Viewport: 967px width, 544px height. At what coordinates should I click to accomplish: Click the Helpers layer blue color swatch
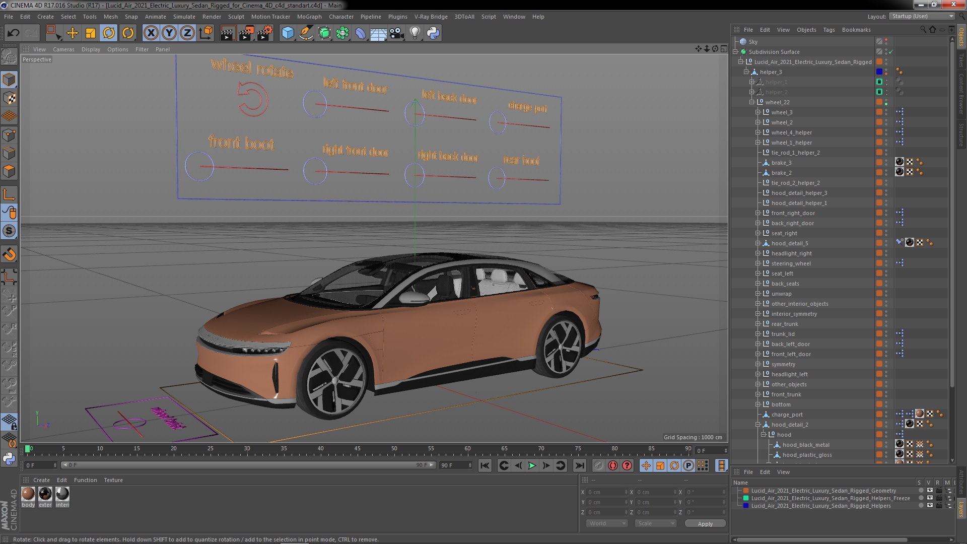coord(746,506)
